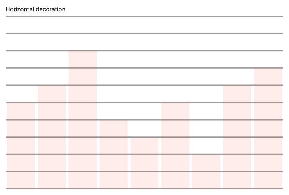The height and width of the screenshot is (195, 289).
Task: Click the rightmost pink bar
Action: [268, 128]
